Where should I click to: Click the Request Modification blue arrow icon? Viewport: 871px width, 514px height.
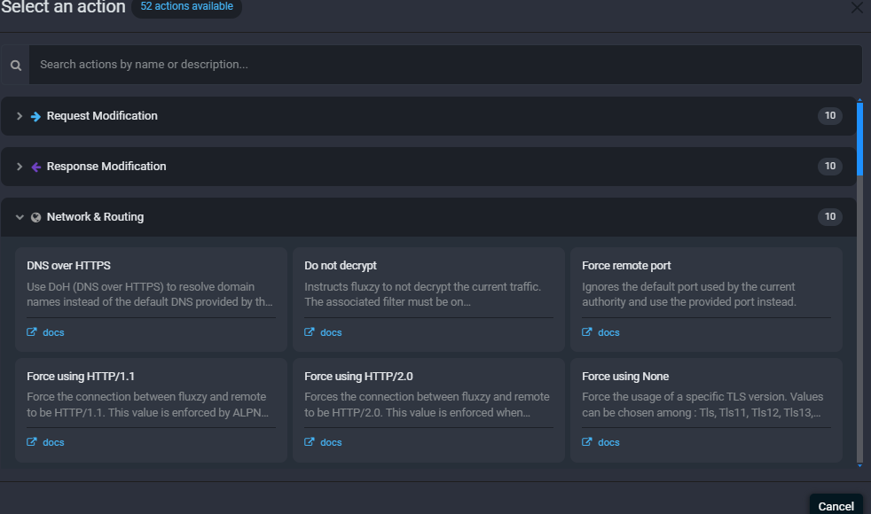(35, 117)
